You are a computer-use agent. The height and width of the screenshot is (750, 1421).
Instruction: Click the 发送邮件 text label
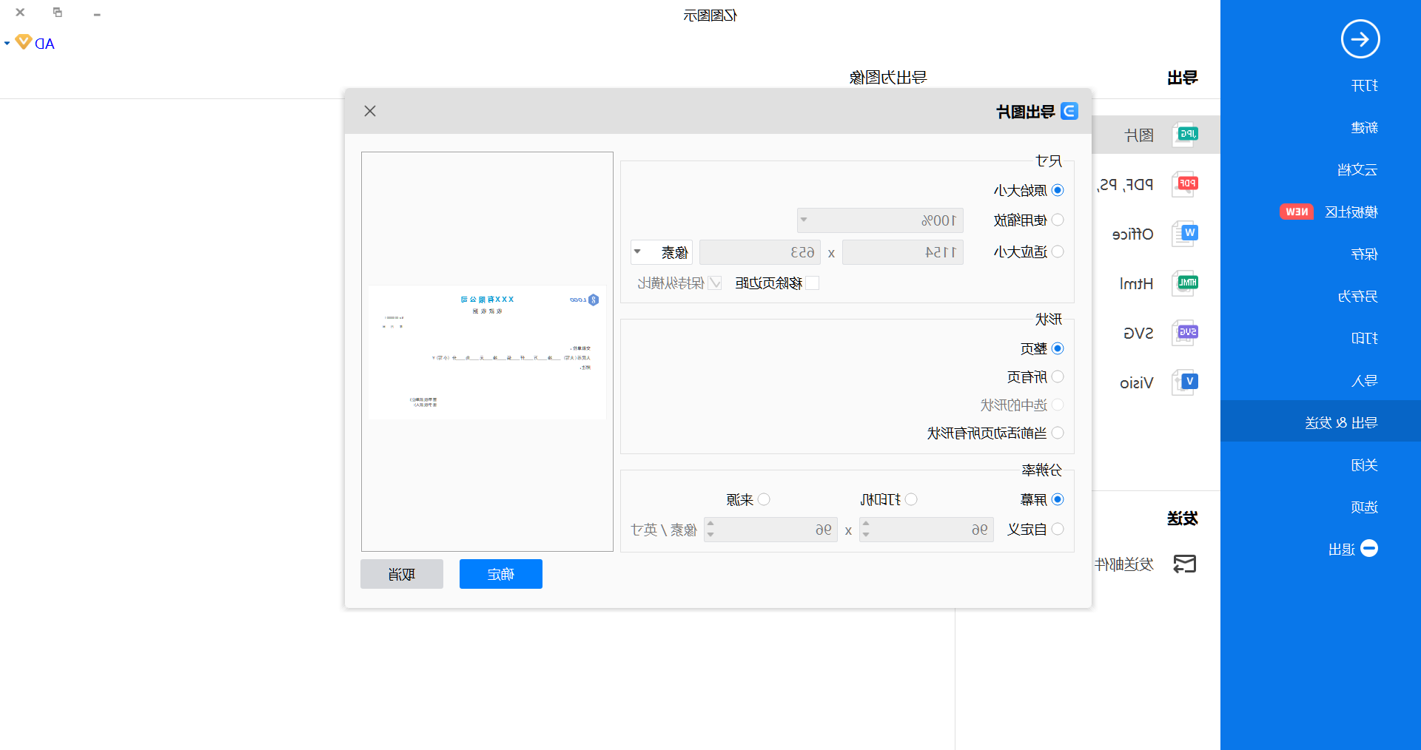point(1125,565)
